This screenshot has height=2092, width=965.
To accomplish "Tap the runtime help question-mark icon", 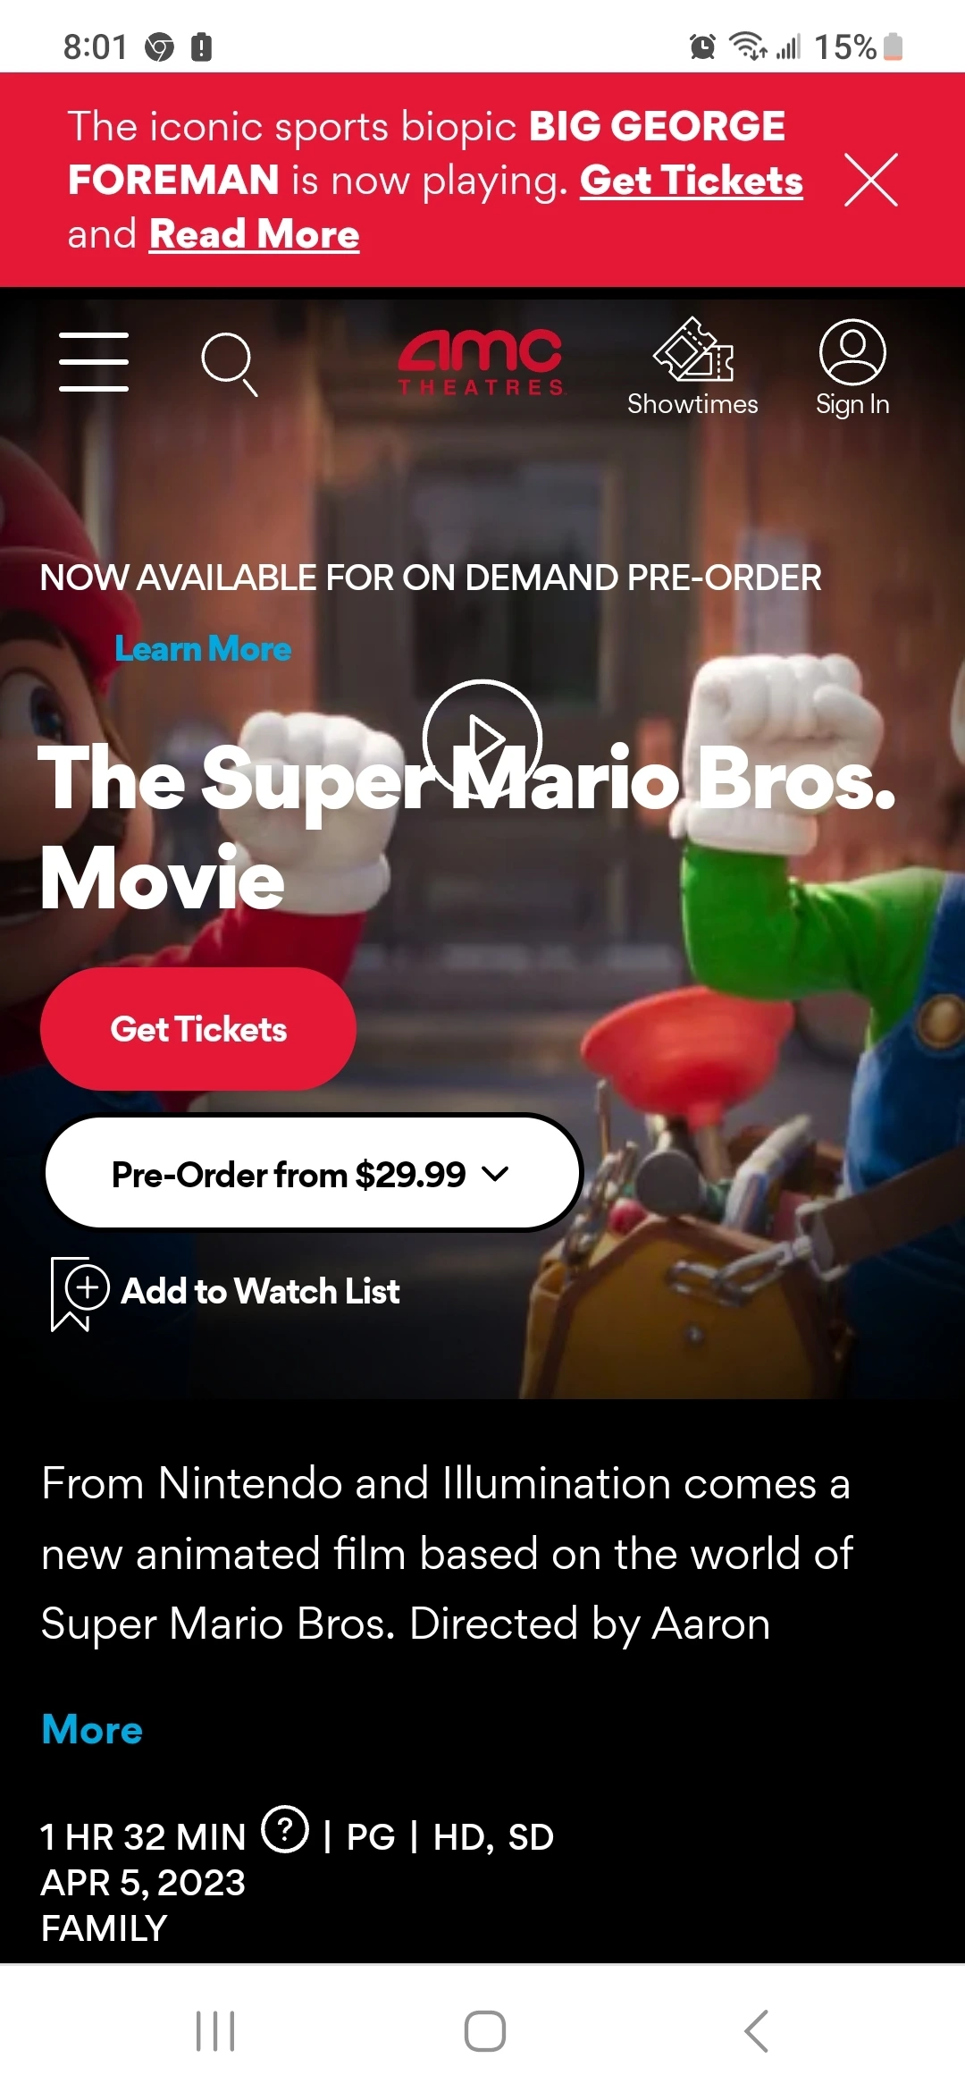I will pos(285,1829).
